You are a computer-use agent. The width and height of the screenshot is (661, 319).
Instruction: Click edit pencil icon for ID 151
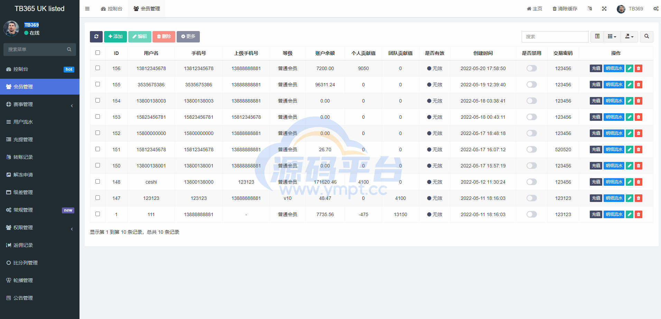(x=630, y=149)
